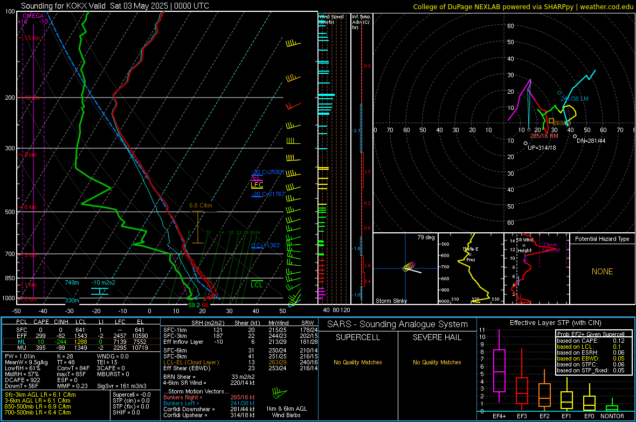Click the UP=314/18 Corfidi label on hodograph
Viewport: 636px width, 422px height.
[x=542, y=148]
